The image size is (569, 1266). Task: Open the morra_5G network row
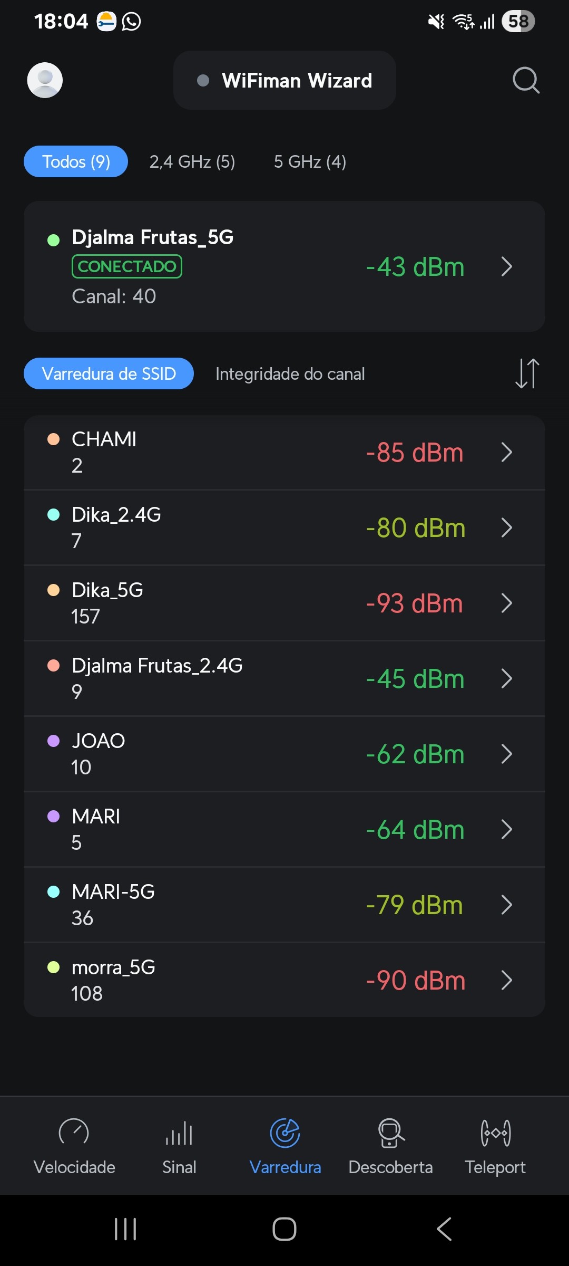coord(284,980)
